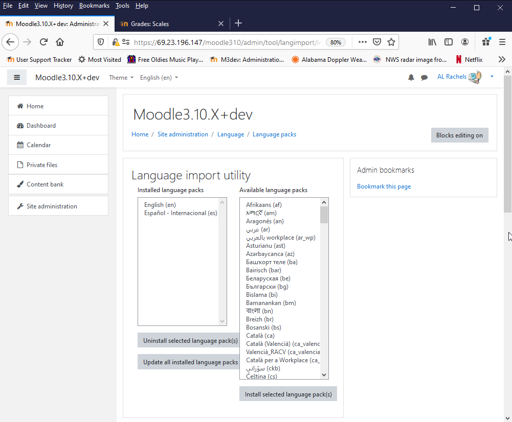Expand the user menu caret
This screenshot has width=512, height=422.
(x=492, y=77)
